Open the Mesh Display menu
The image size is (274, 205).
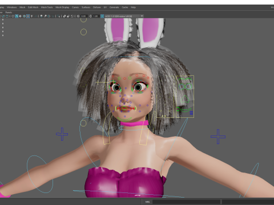coord(62,7)
